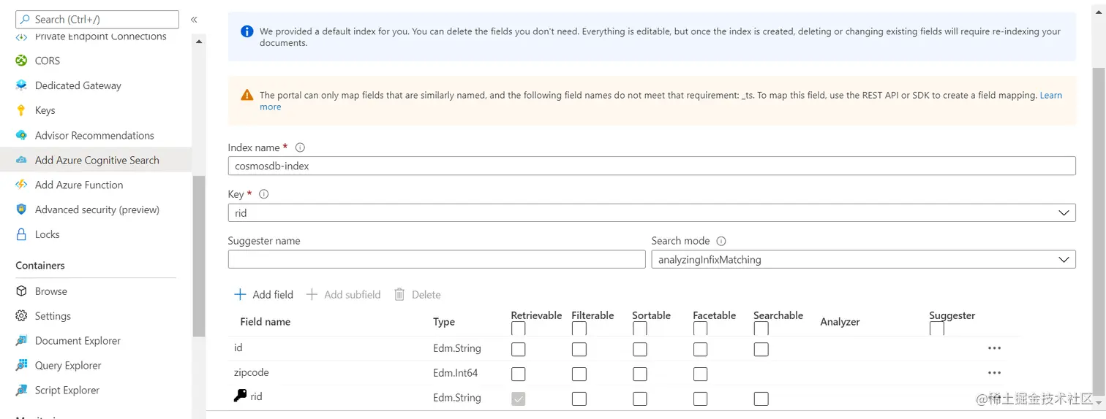Open the Key dropdown showing rid
Viewport: 1106px width, 419px height.
pos(651,212)
